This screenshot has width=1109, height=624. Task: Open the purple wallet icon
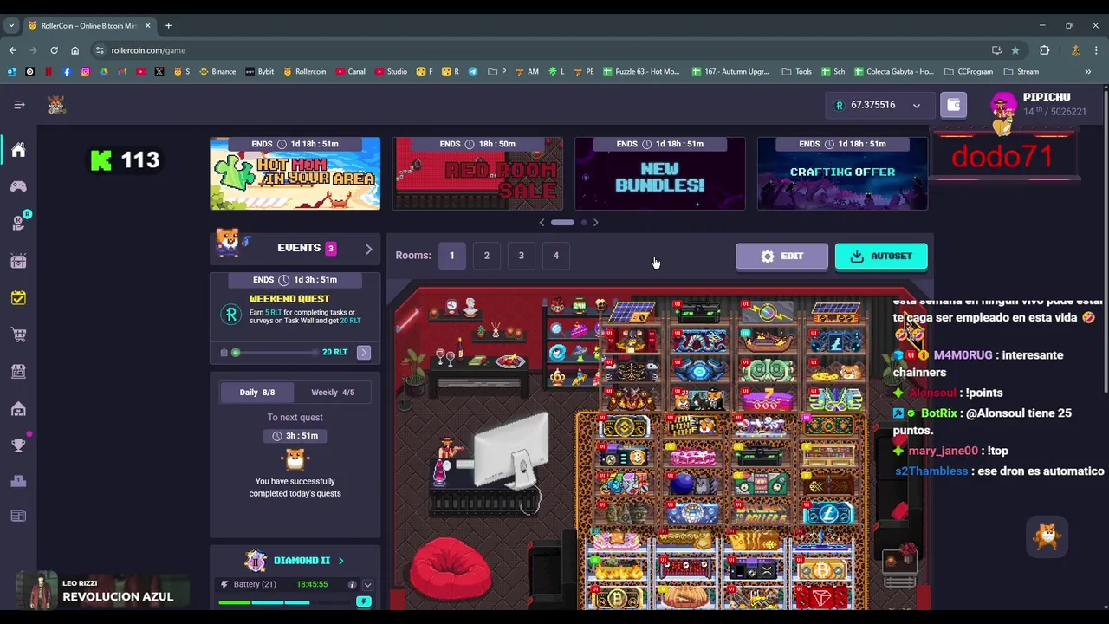(x=953, y=105)
